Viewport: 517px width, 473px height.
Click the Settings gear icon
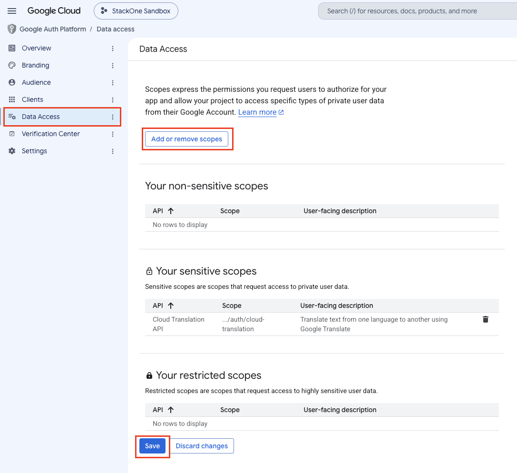tap(12, 151)
